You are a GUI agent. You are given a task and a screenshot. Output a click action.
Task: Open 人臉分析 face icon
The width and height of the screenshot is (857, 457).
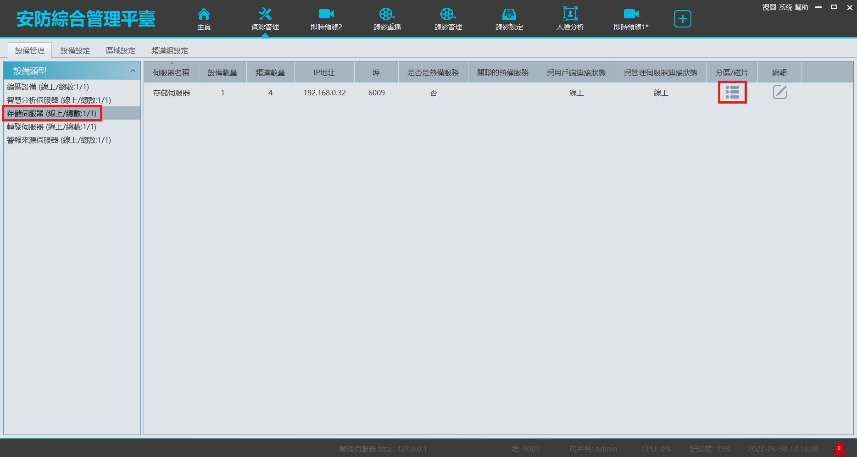pos(570,14)
